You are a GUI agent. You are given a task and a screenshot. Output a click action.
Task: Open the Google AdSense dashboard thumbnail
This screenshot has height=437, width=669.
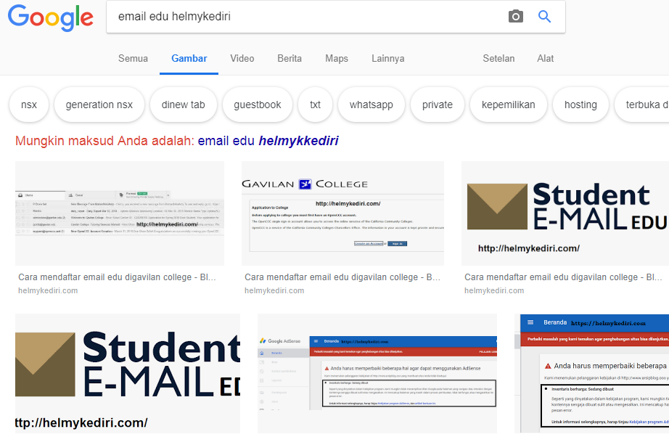pyautogui.click(x=377, y=373)
